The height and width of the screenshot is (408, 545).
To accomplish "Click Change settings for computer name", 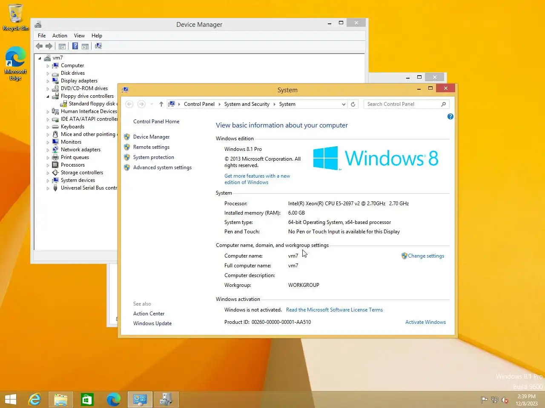I will click(426, 256).
